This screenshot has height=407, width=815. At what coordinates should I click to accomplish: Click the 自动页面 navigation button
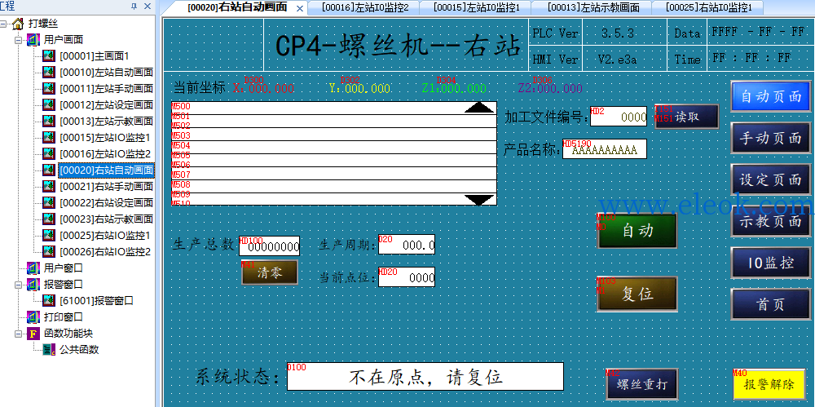click(771, 96)
